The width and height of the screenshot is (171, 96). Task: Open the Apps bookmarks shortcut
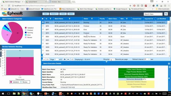point(4,9)
